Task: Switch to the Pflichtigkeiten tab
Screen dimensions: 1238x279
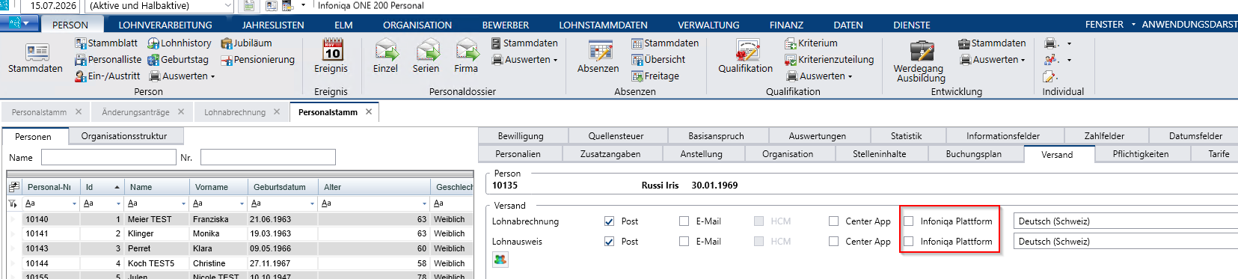Action: (1140, 154)
